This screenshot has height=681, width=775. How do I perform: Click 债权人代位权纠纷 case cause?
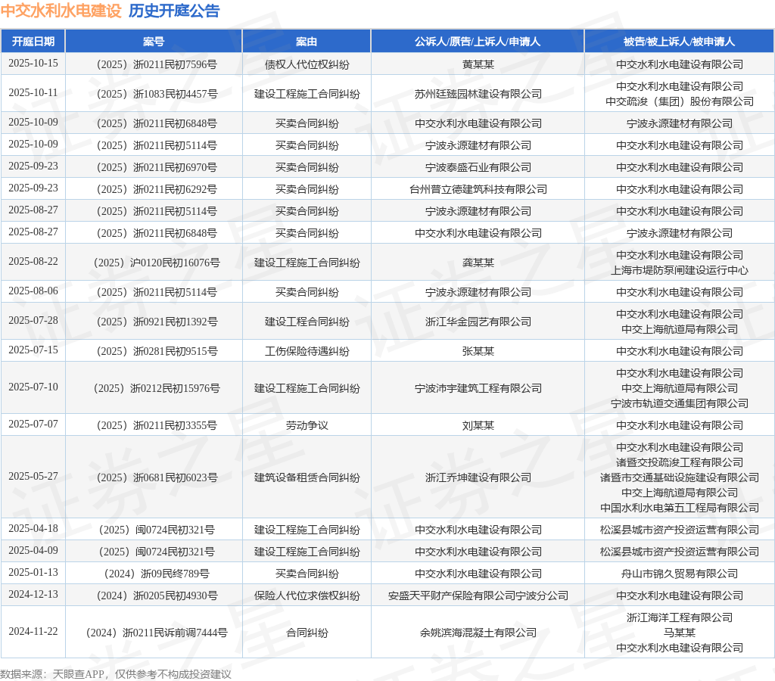(307, 64)
